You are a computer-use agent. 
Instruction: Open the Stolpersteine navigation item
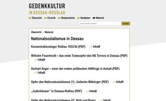[68, 18]
